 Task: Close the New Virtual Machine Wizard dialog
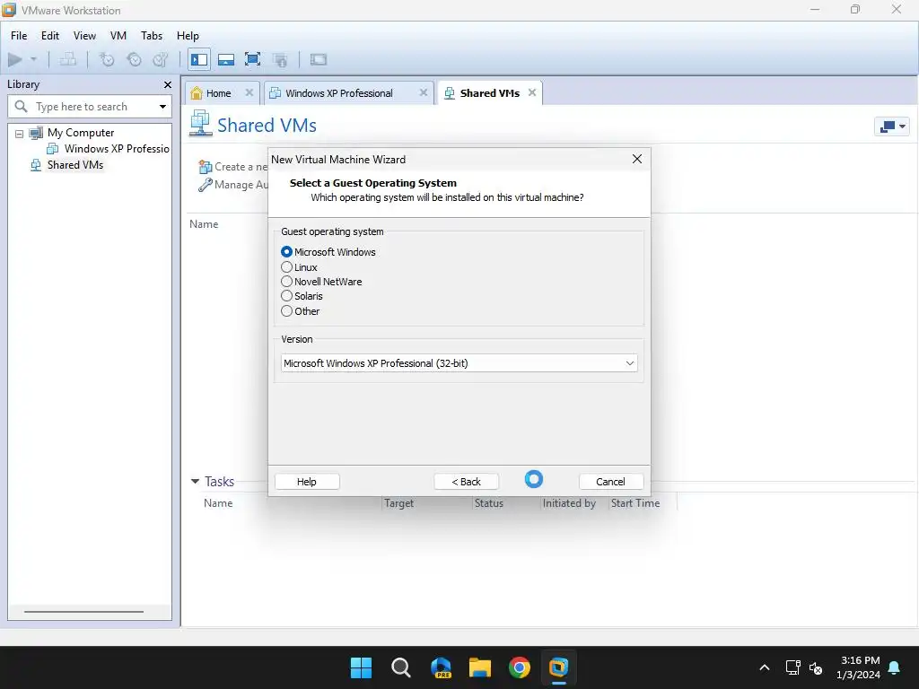click(637, 160)
